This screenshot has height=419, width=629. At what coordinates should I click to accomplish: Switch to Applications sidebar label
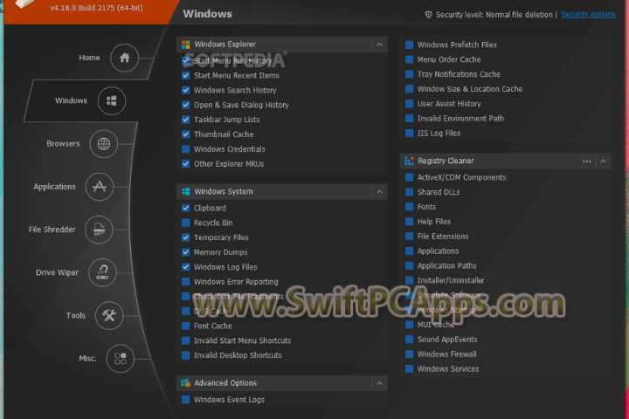(54, 187)
